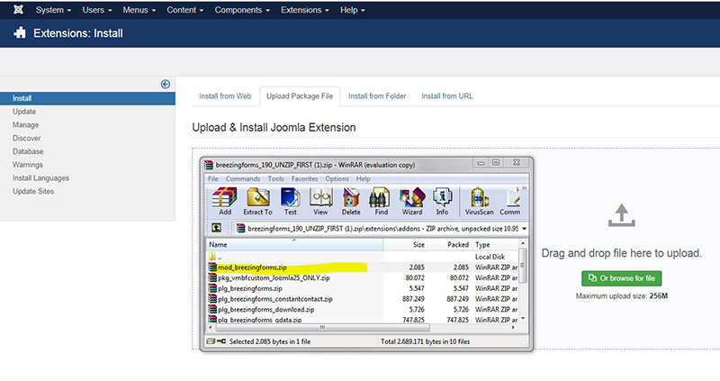The image size is (720, 381).
Task: Open the Menus dropdown
Action: point(139,10)
